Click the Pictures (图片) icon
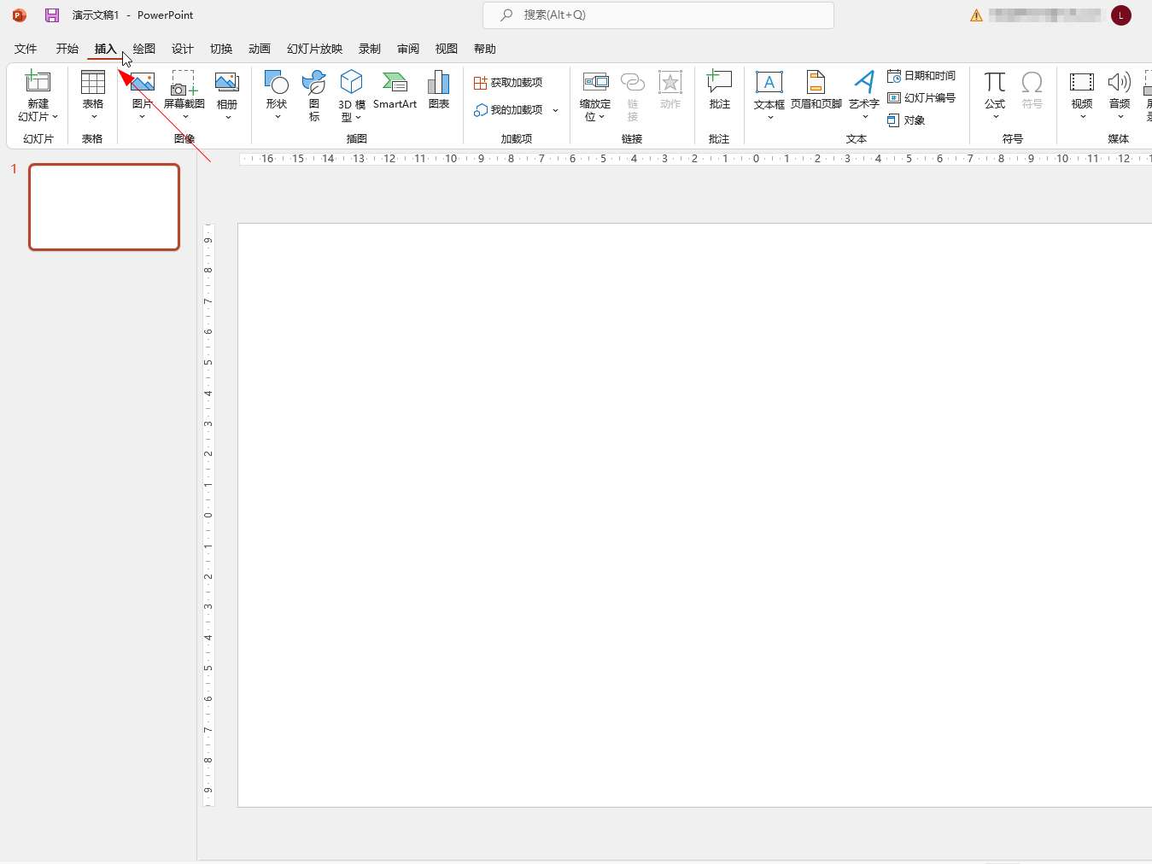 (x=142, y=82)
